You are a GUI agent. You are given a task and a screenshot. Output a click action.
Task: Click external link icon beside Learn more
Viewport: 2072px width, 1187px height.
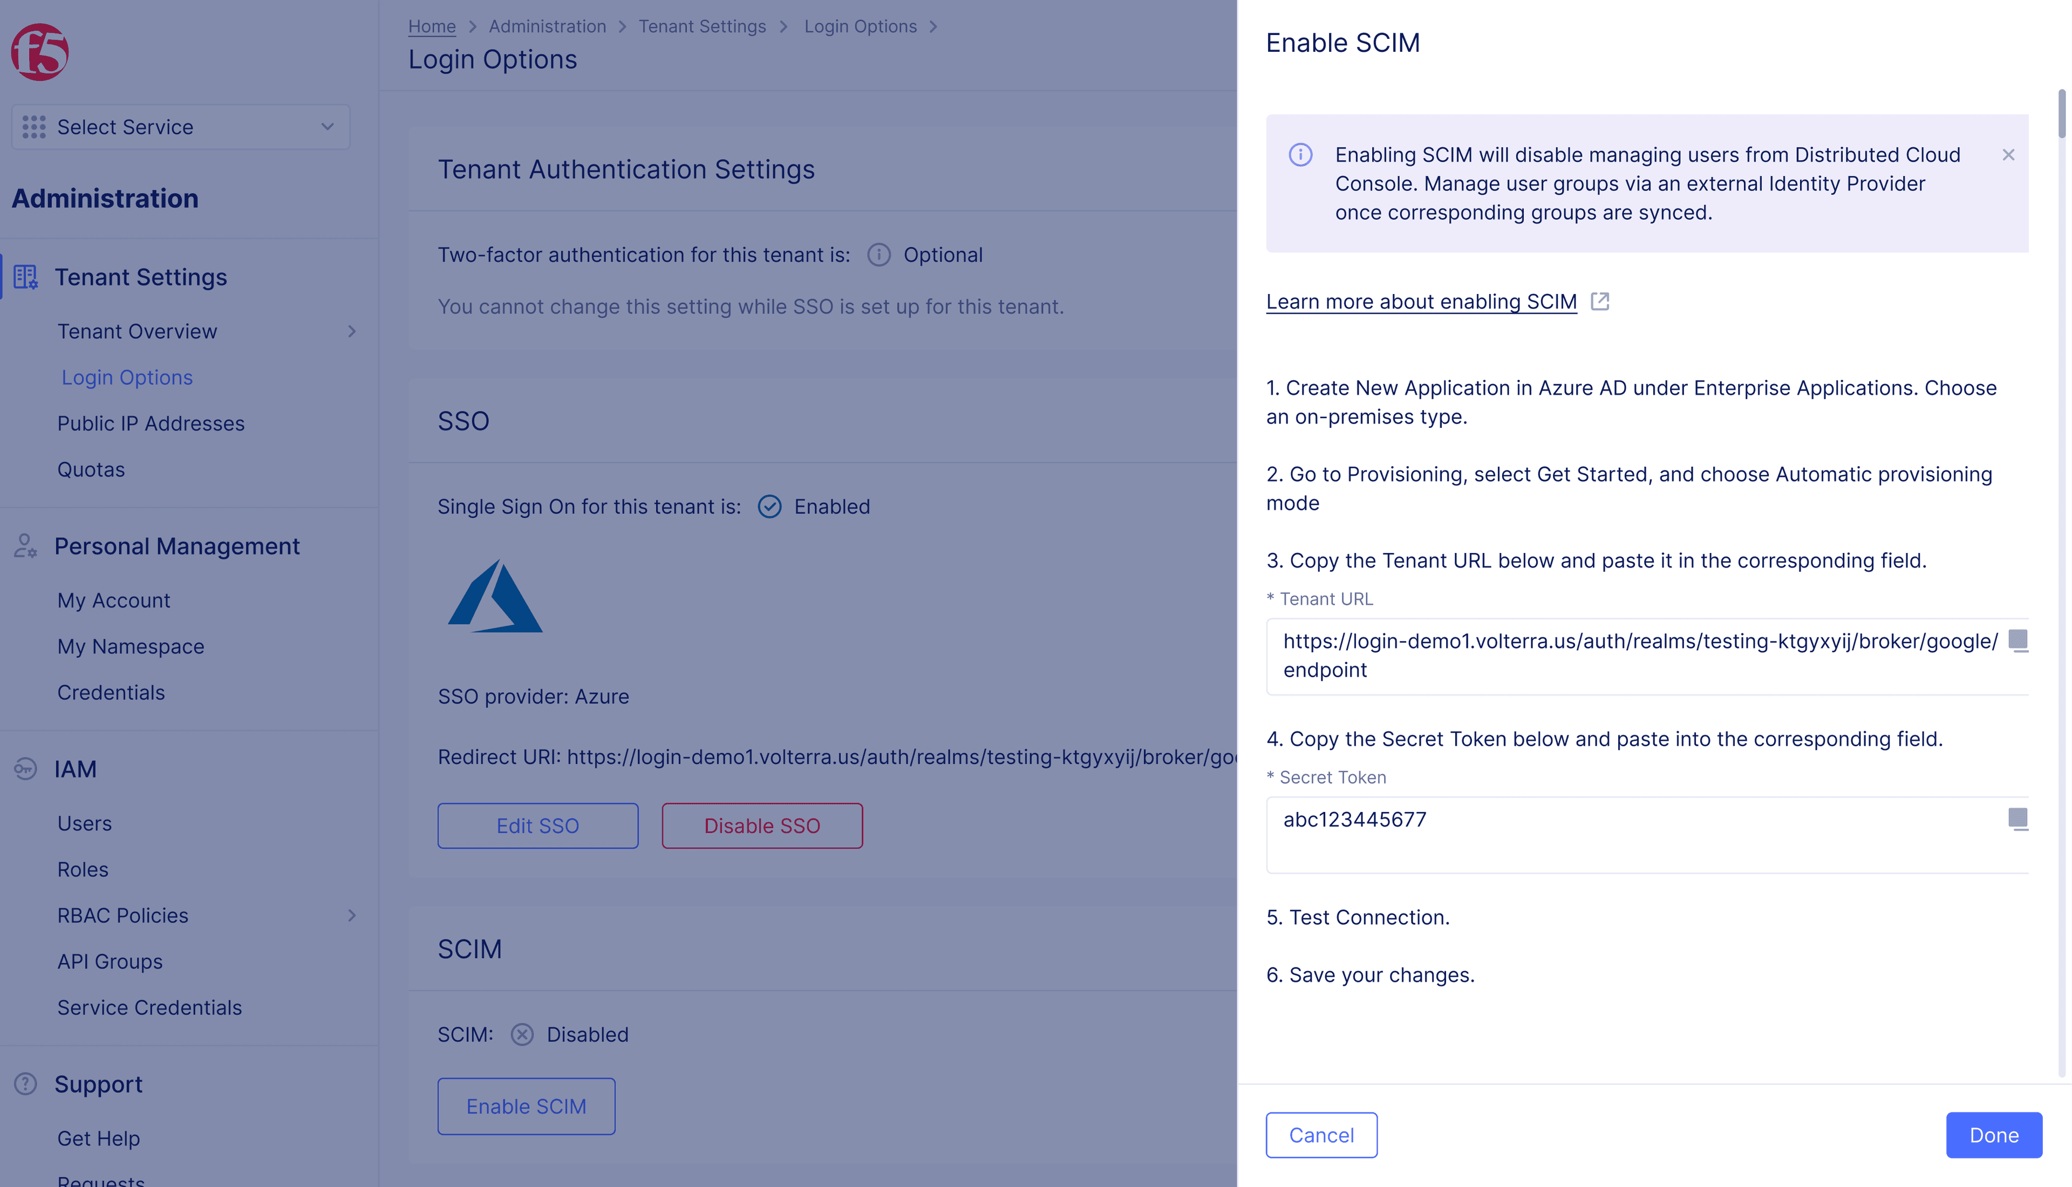click(x=1600, y=301)
